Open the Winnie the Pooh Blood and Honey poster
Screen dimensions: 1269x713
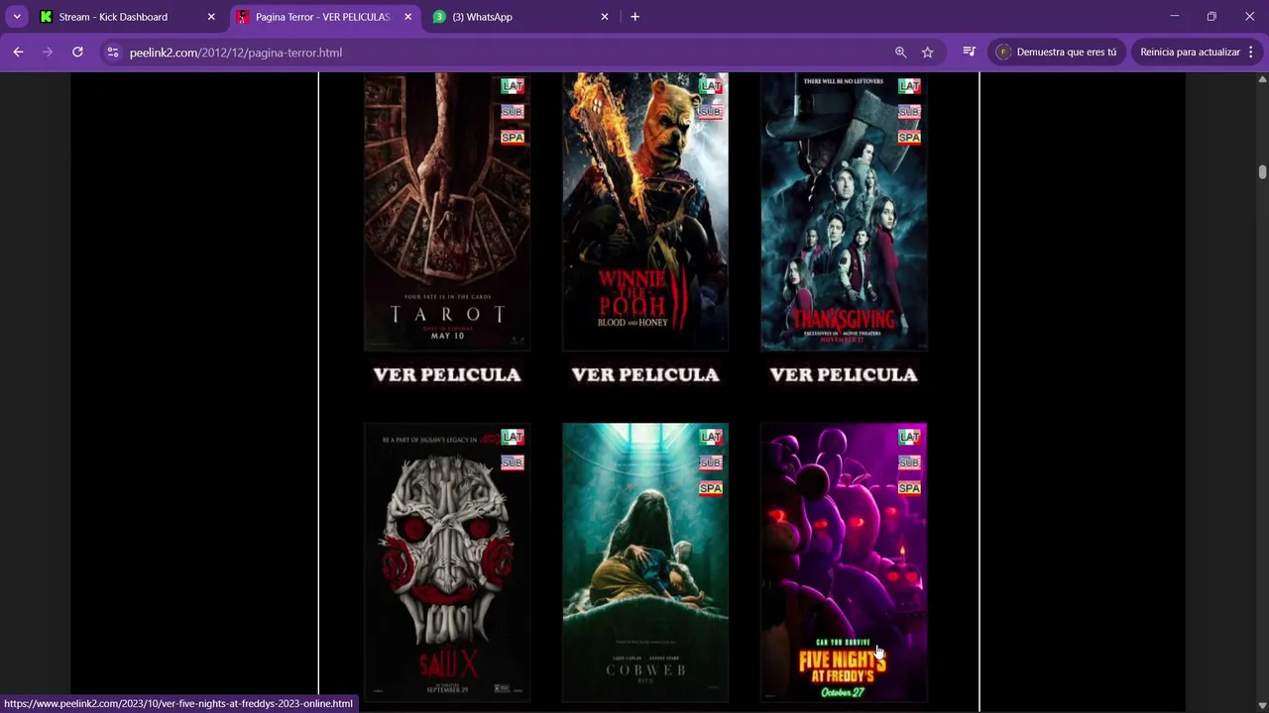click(x=645, y=212)
